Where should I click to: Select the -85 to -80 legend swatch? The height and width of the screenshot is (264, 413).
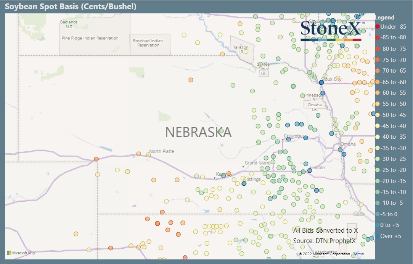[378, 37]
